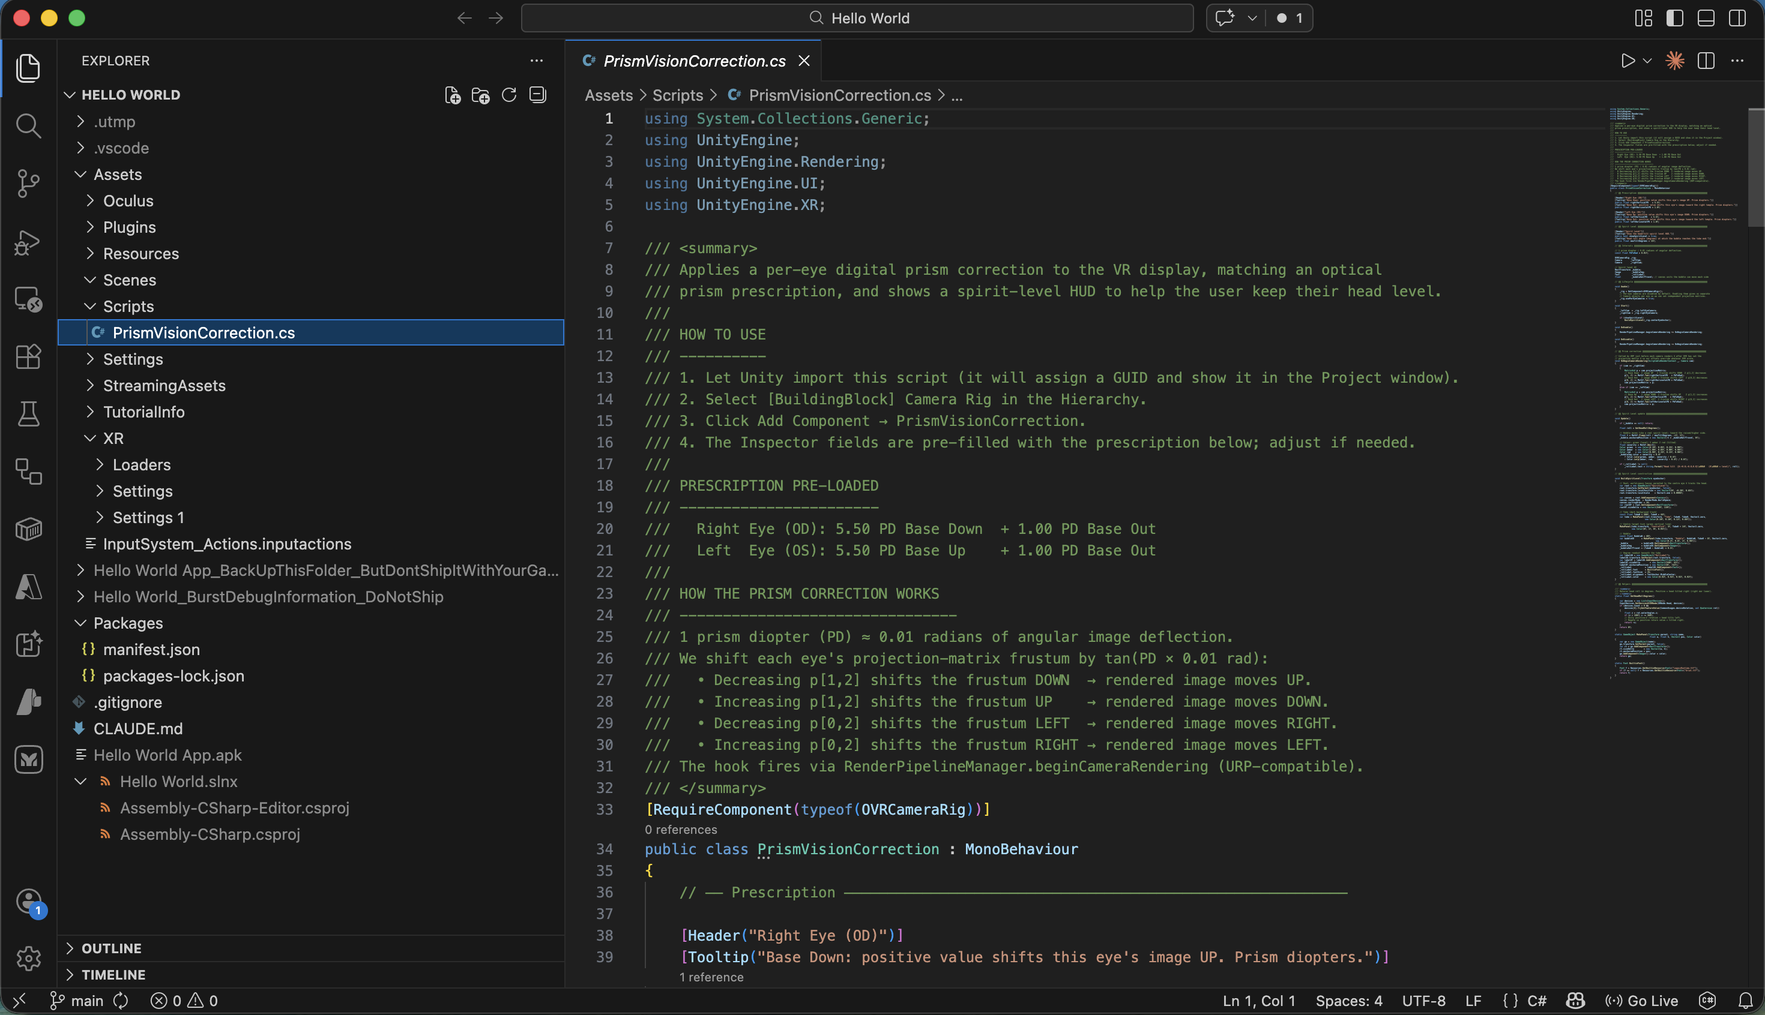Open the Testing (flask) panel
The height and width of the screenshot is (1015, 1765).
[29, 413]
